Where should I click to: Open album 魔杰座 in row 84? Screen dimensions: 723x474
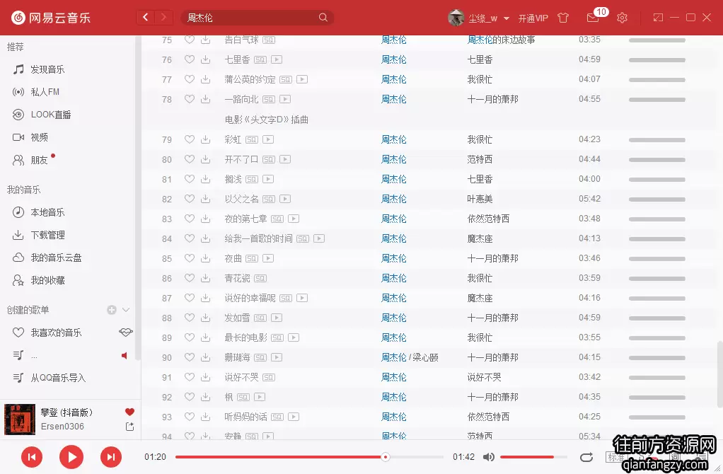(x=480, y=238)
